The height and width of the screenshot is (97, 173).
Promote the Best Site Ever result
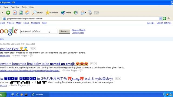pos(31,49)
